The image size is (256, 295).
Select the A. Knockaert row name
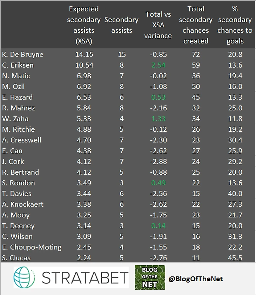coord(23,204)
